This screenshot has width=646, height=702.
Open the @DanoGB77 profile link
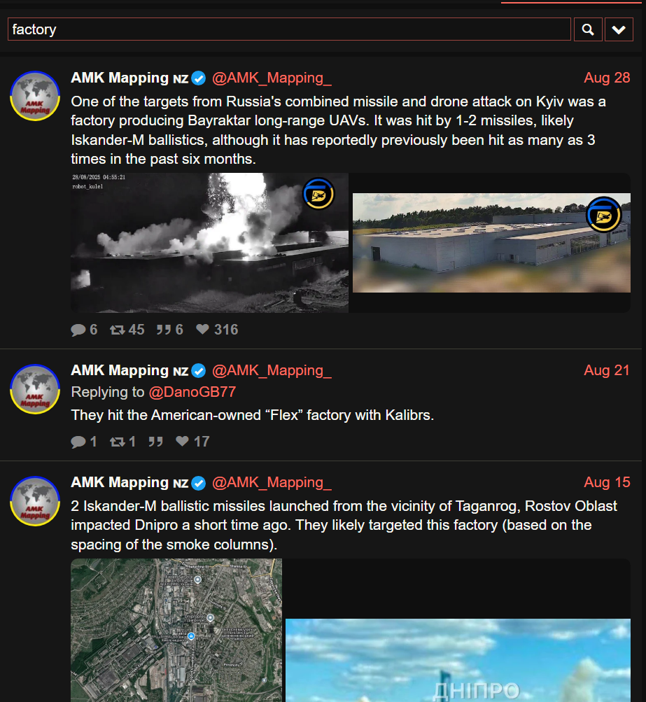pyautogui.click(x=192, y=392)
